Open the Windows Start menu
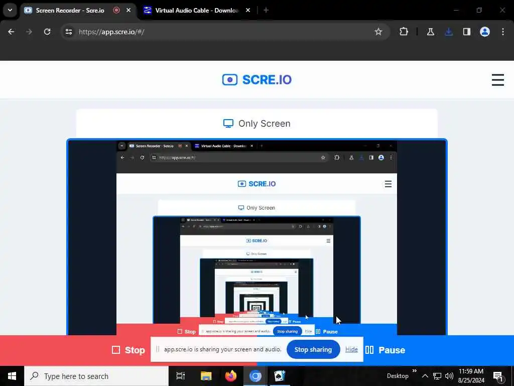The width and height of the screenshot is (514, 386). [x=12, y=376]
